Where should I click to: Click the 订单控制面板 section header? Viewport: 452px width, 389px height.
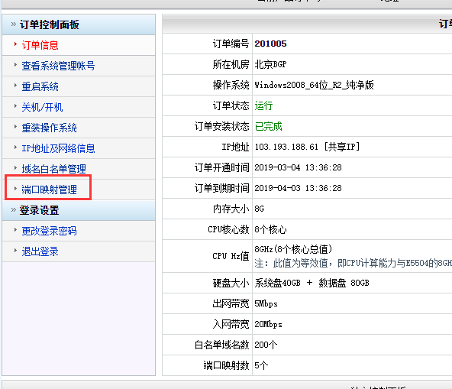tap(50, 24)
